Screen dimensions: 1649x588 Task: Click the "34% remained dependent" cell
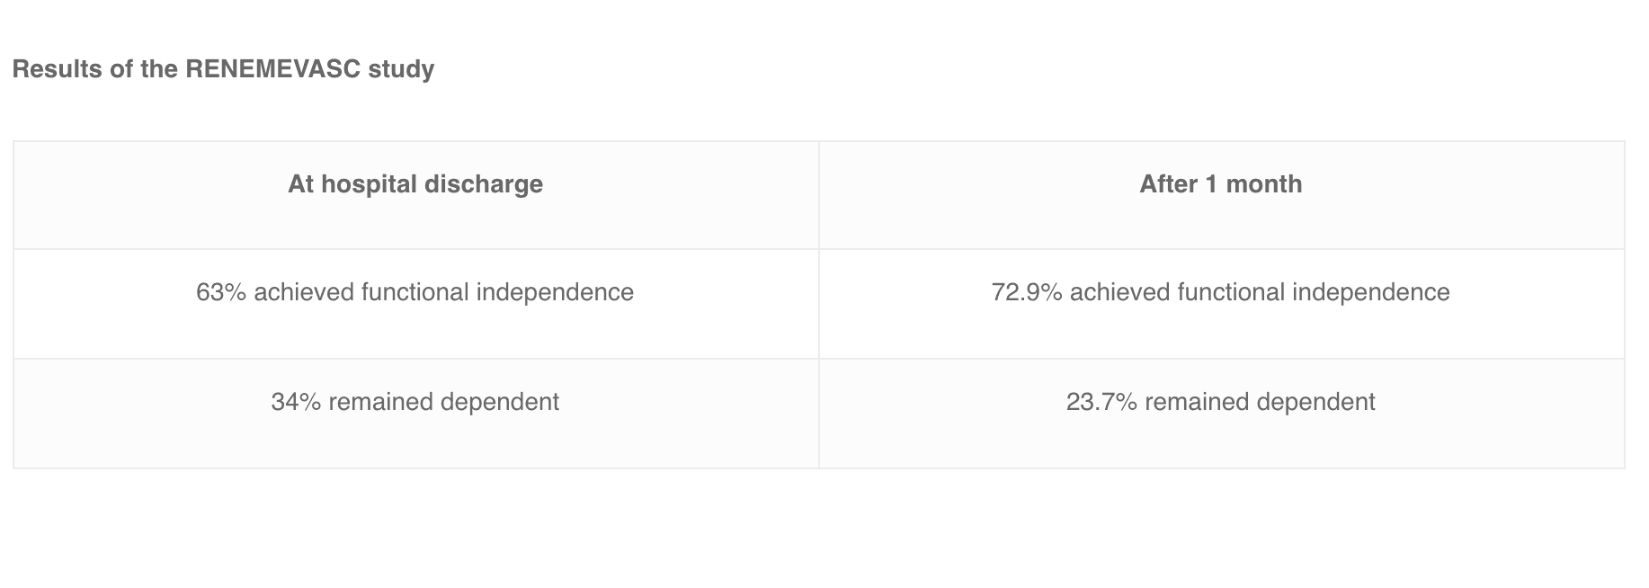[414, 402]
